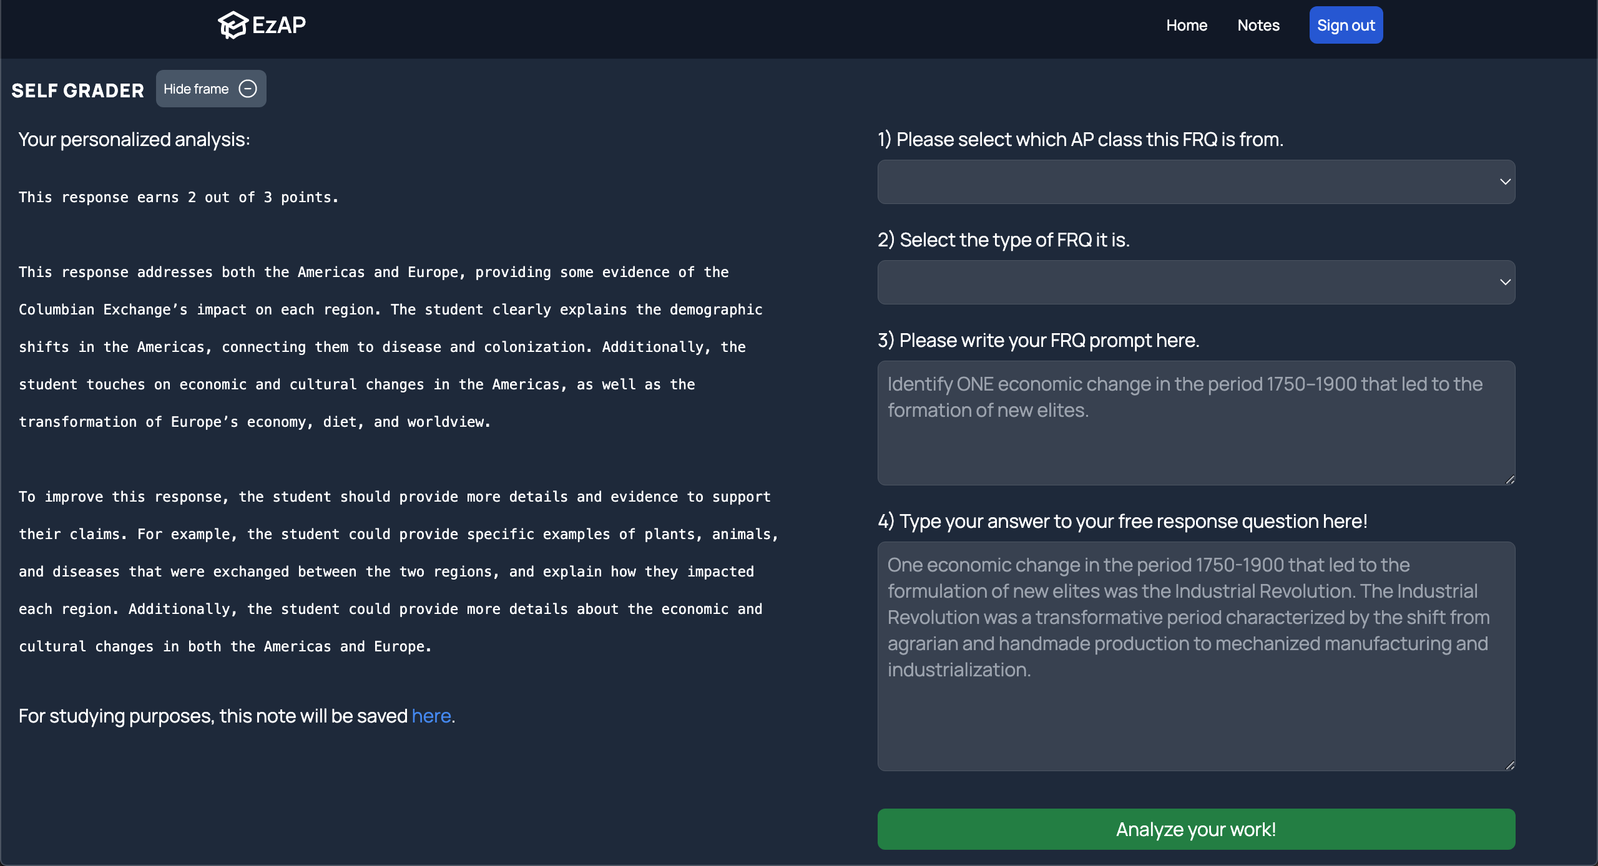Image resolution: width=1598 pixels, height=866 pixels.
Task: Click the chevron arrow on FRQ type dropdown
Action: coord(1505,282)
